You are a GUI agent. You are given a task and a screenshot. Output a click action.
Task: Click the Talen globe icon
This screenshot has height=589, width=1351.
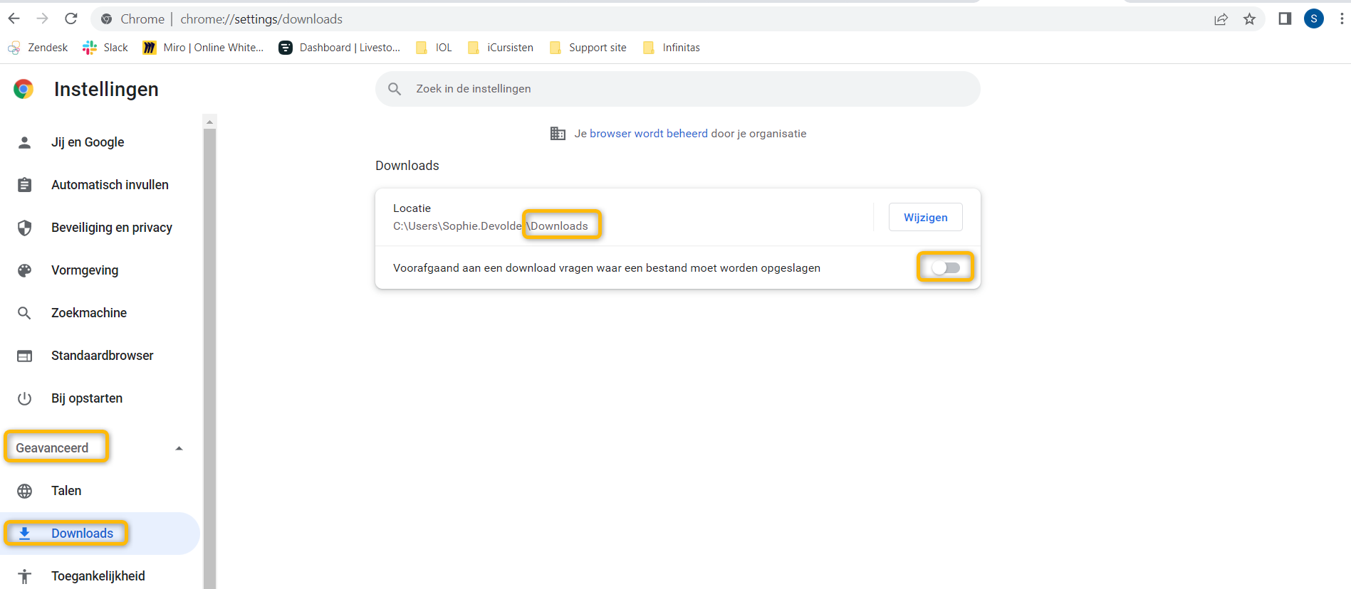(24, 491)
